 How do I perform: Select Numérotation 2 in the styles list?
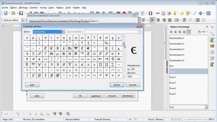189,44
